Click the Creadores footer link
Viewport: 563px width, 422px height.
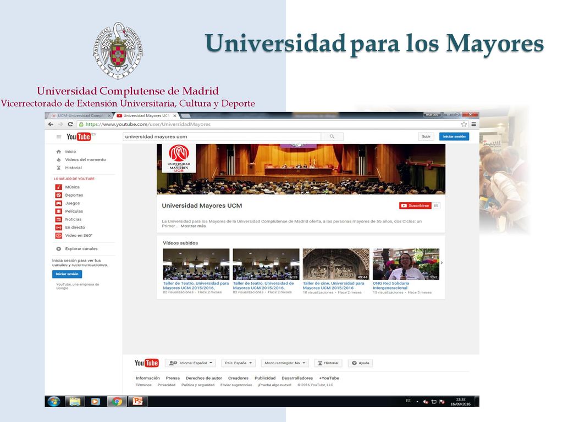tap(239, 378)
